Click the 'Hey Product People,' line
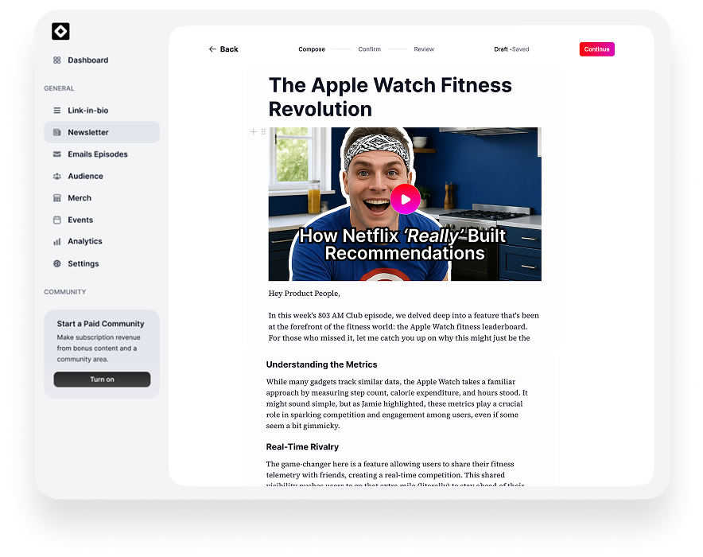Screen dimensions: 703x557 point(304,294)
